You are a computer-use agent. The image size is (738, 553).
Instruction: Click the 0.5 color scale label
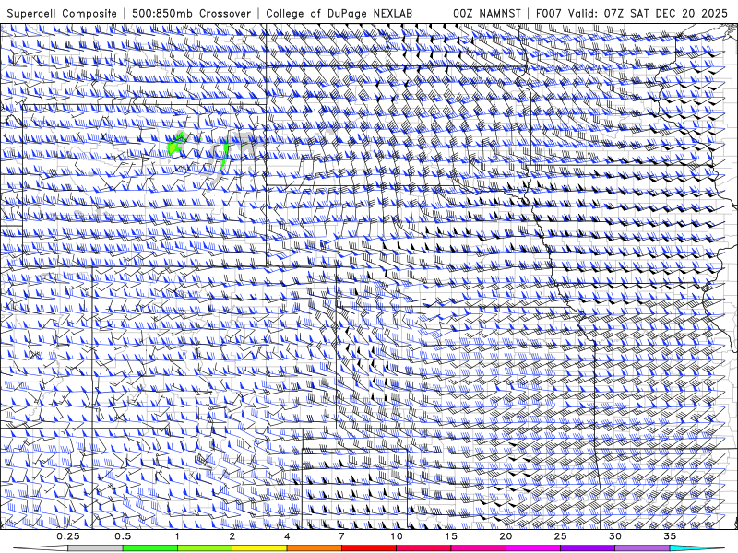[123, 536]
